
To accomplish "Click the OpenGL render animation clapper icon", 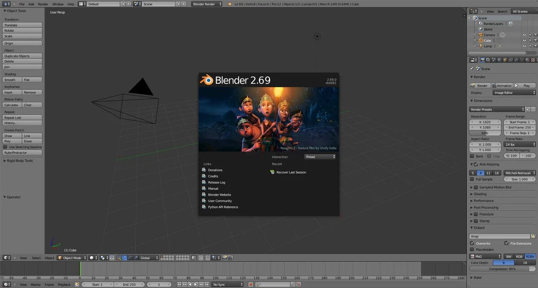I will (230, 258).
